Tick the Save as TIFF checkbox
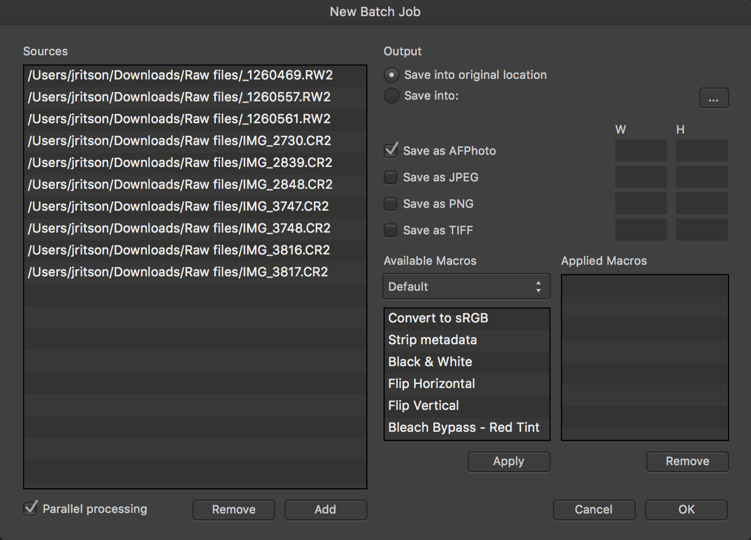Screen dimensions: 751x540 click(391, 230)
